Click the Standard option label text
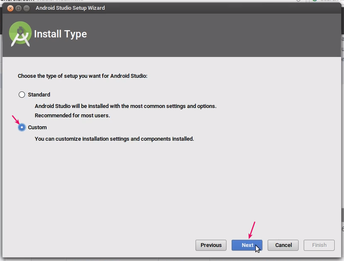The height and width of the screenshot is (261, 344). pos(39,94)
